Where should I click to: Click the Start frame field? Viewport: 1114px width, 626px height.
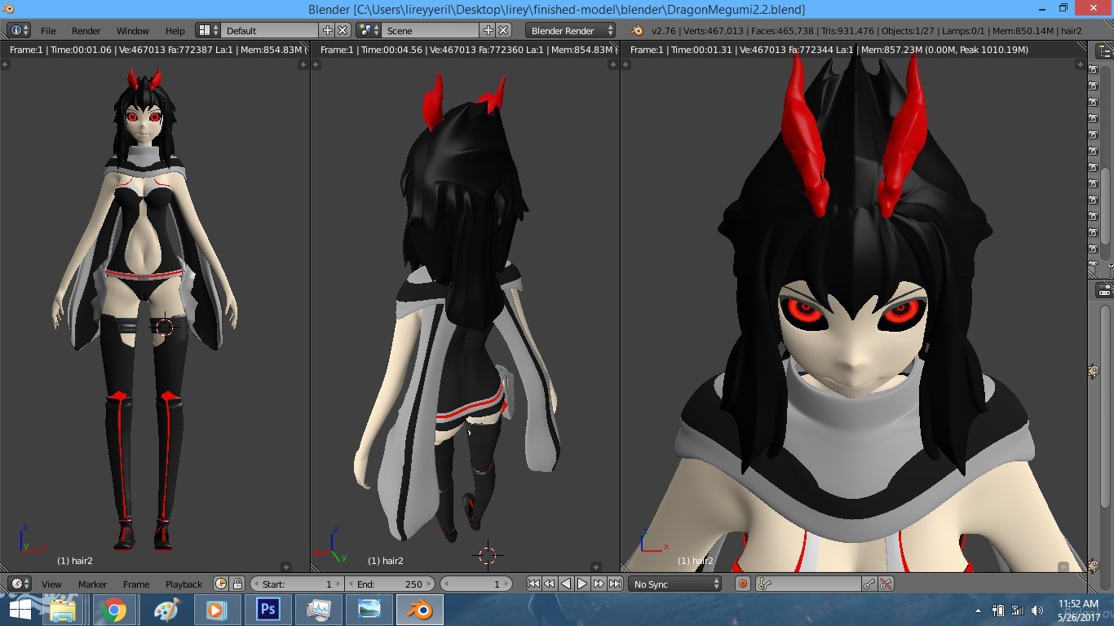[x=297, y=584]
